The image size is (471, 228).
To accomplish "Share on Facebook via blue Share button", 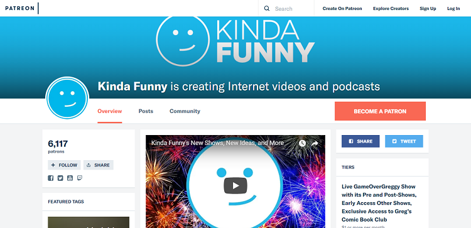I will click(360, 141).
